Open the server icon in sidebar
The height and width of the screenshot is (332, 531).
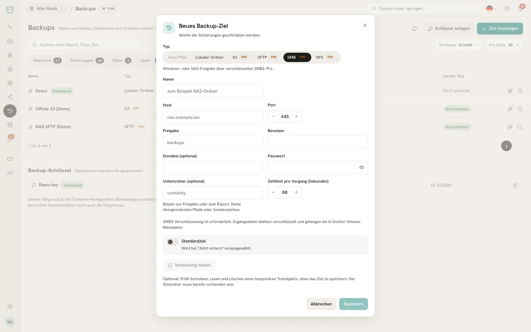click(x=10, y=83)
